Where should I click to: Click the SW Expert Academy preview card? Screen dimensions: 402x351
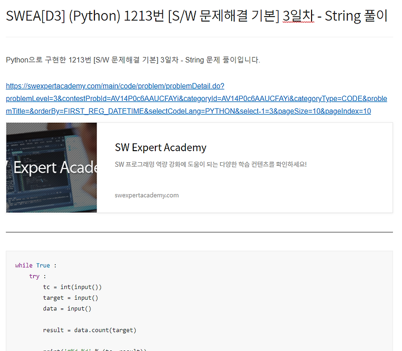pos(201,168)
